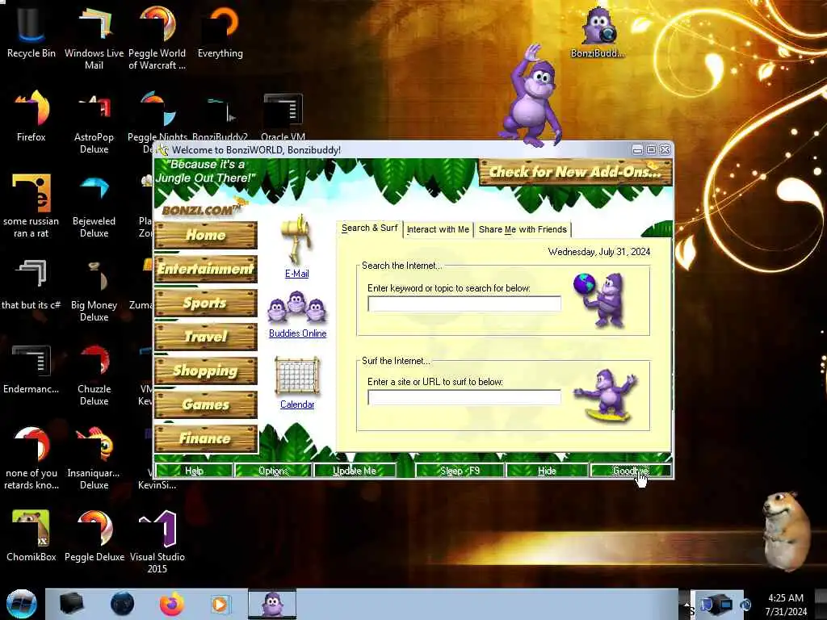Click the Goodbye button
827x620 pixels.
(x=631, y=471)
